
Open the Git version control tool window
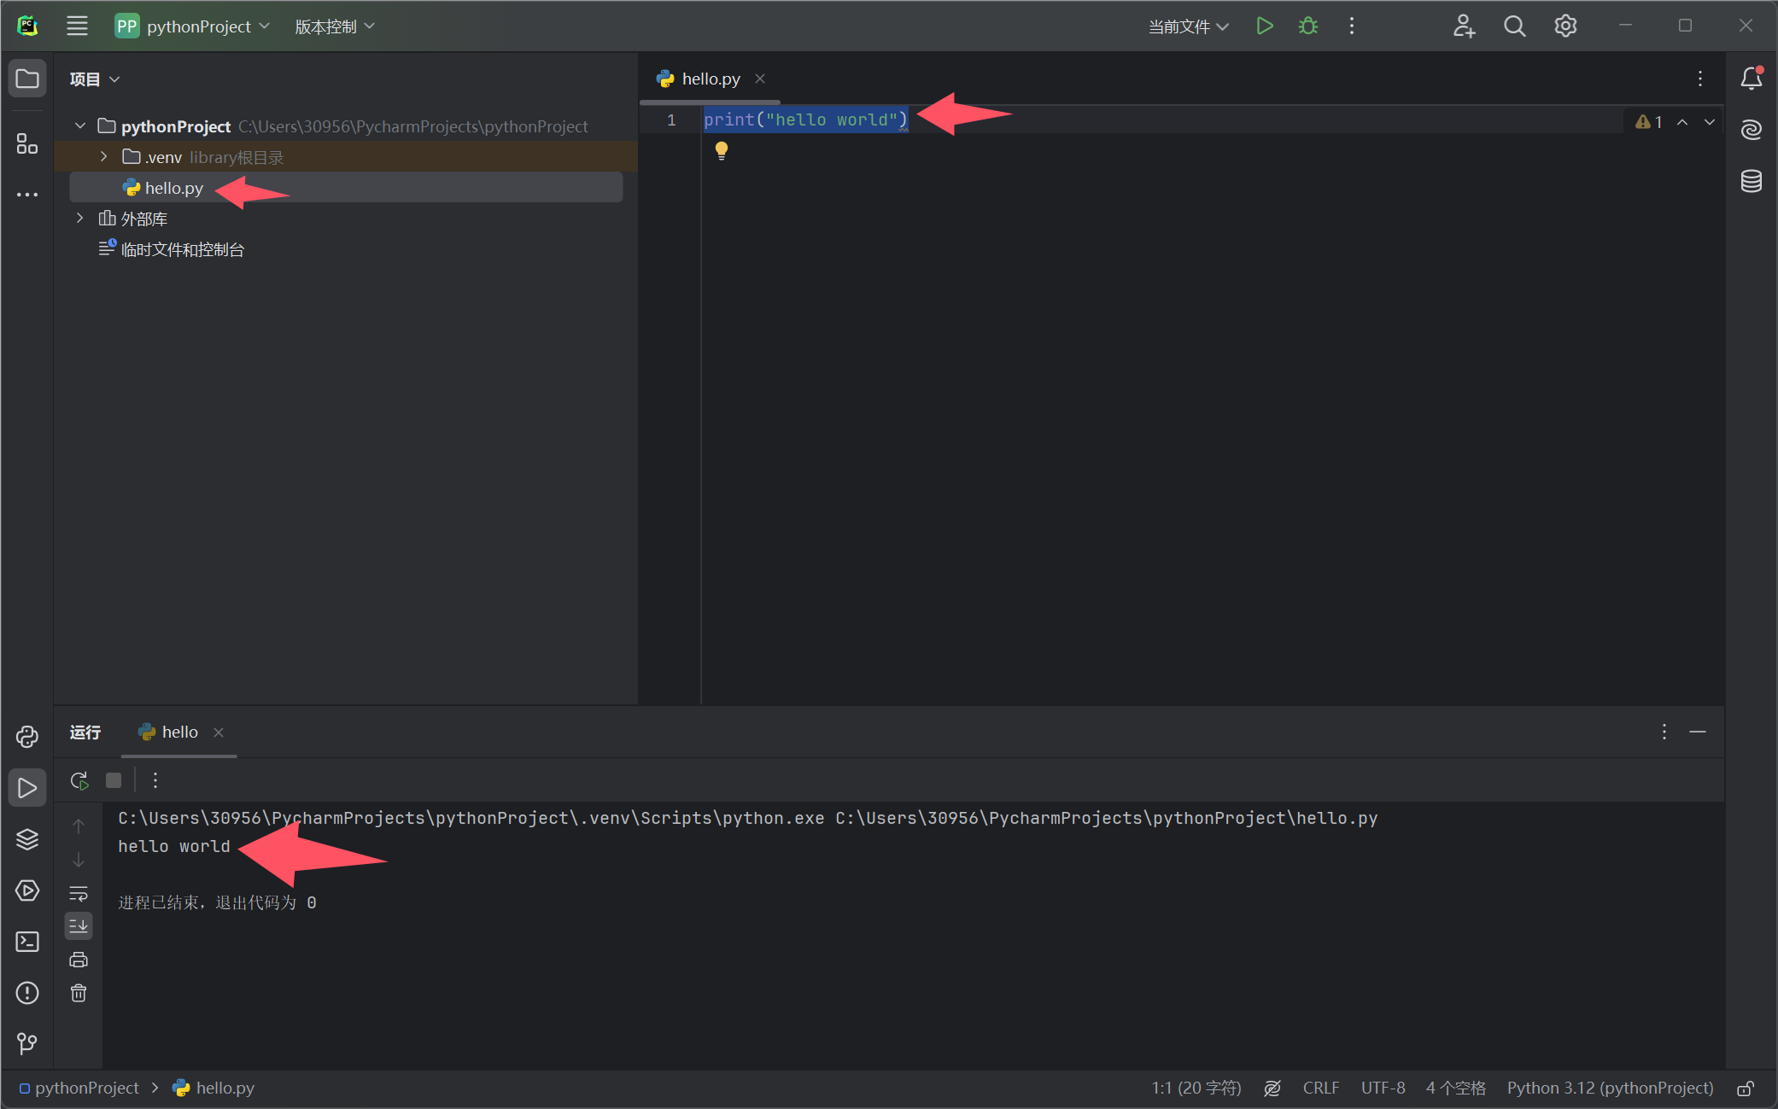[27, 1043]
